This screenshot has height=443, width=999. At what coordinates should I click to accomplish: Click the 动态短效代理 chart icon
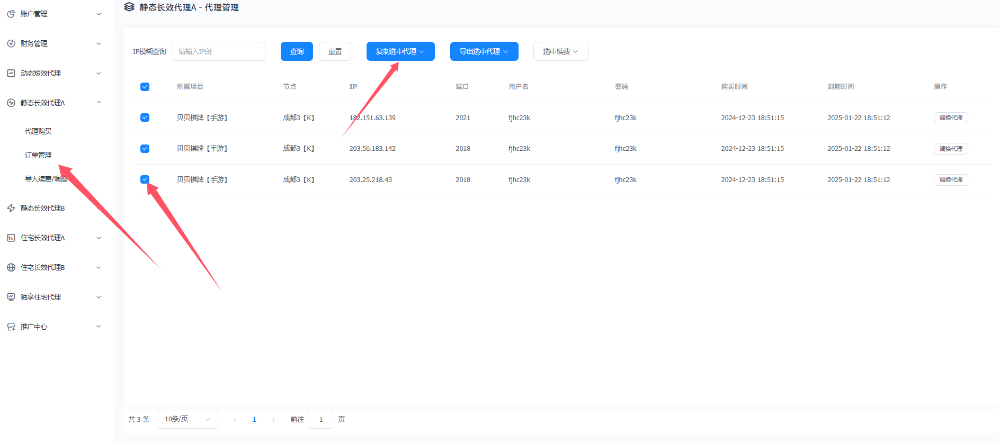tap(11, 73)
